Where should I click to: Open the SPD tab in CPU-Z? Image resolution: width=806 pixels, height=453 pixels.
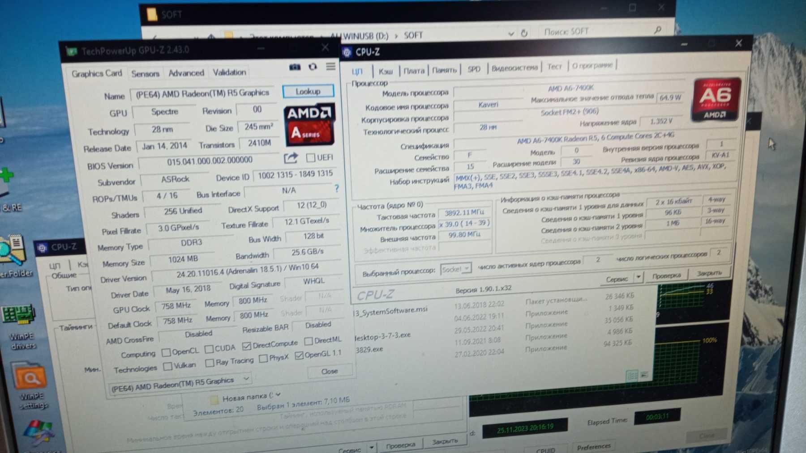(474, 69)
